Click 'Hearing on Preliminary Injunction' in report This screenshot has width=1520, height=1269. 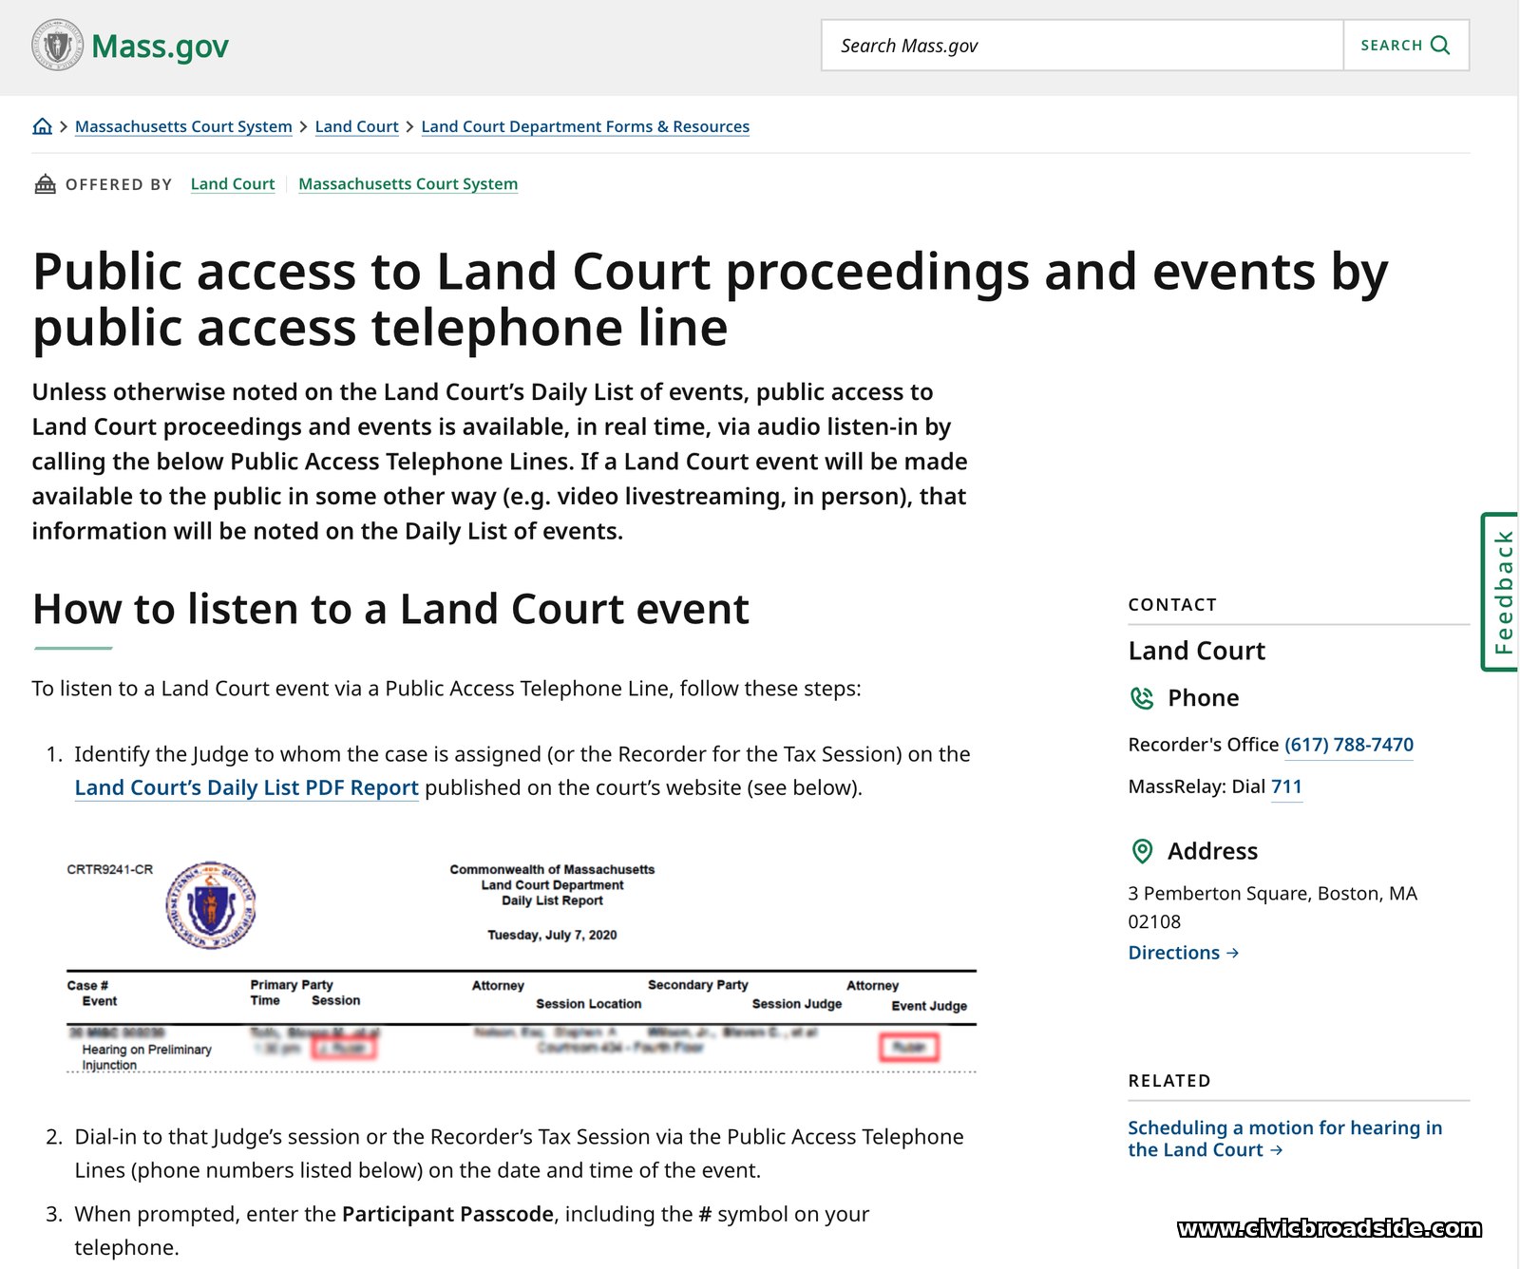click(x=147, y=1056)
